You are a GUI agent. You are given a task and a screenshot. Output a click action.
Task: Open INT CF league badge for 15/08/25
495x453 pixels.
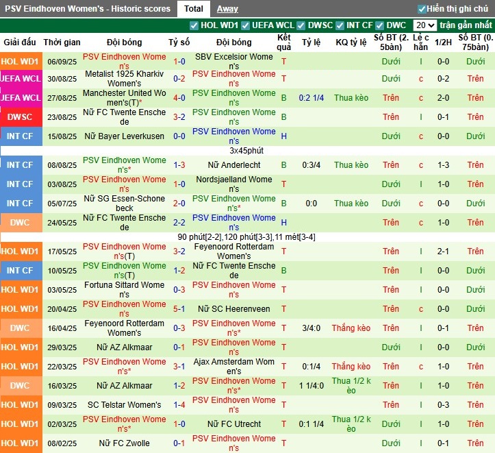click(x=21, y=136)
